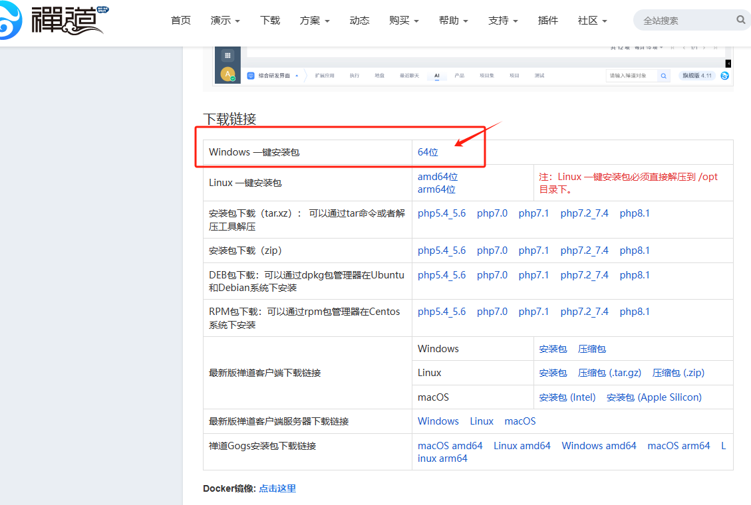Image resolution: width=751 pixels, height=505 pixels.
Task: Download tar.xz package php8.1
Action: 635,213
